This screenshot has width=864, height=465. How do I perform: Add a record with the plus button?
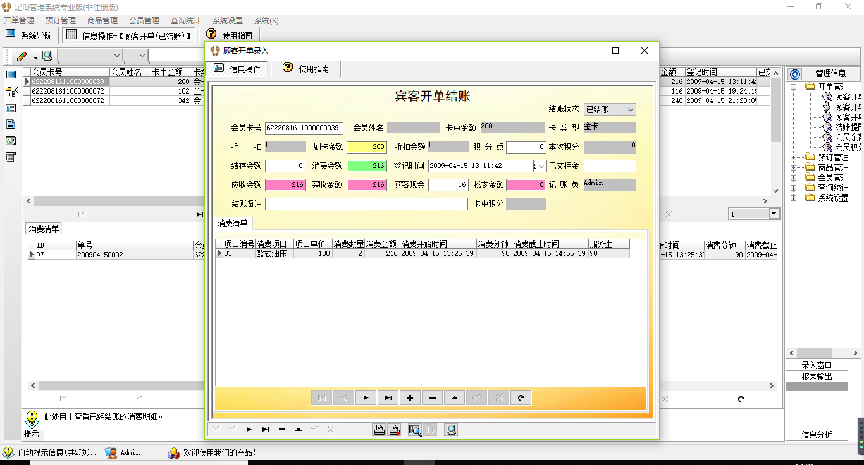tap(410, 397)
